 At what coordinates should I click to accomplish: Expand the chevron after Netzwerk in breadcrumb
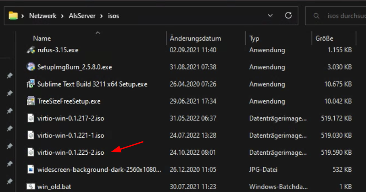(x=62, y=16)
